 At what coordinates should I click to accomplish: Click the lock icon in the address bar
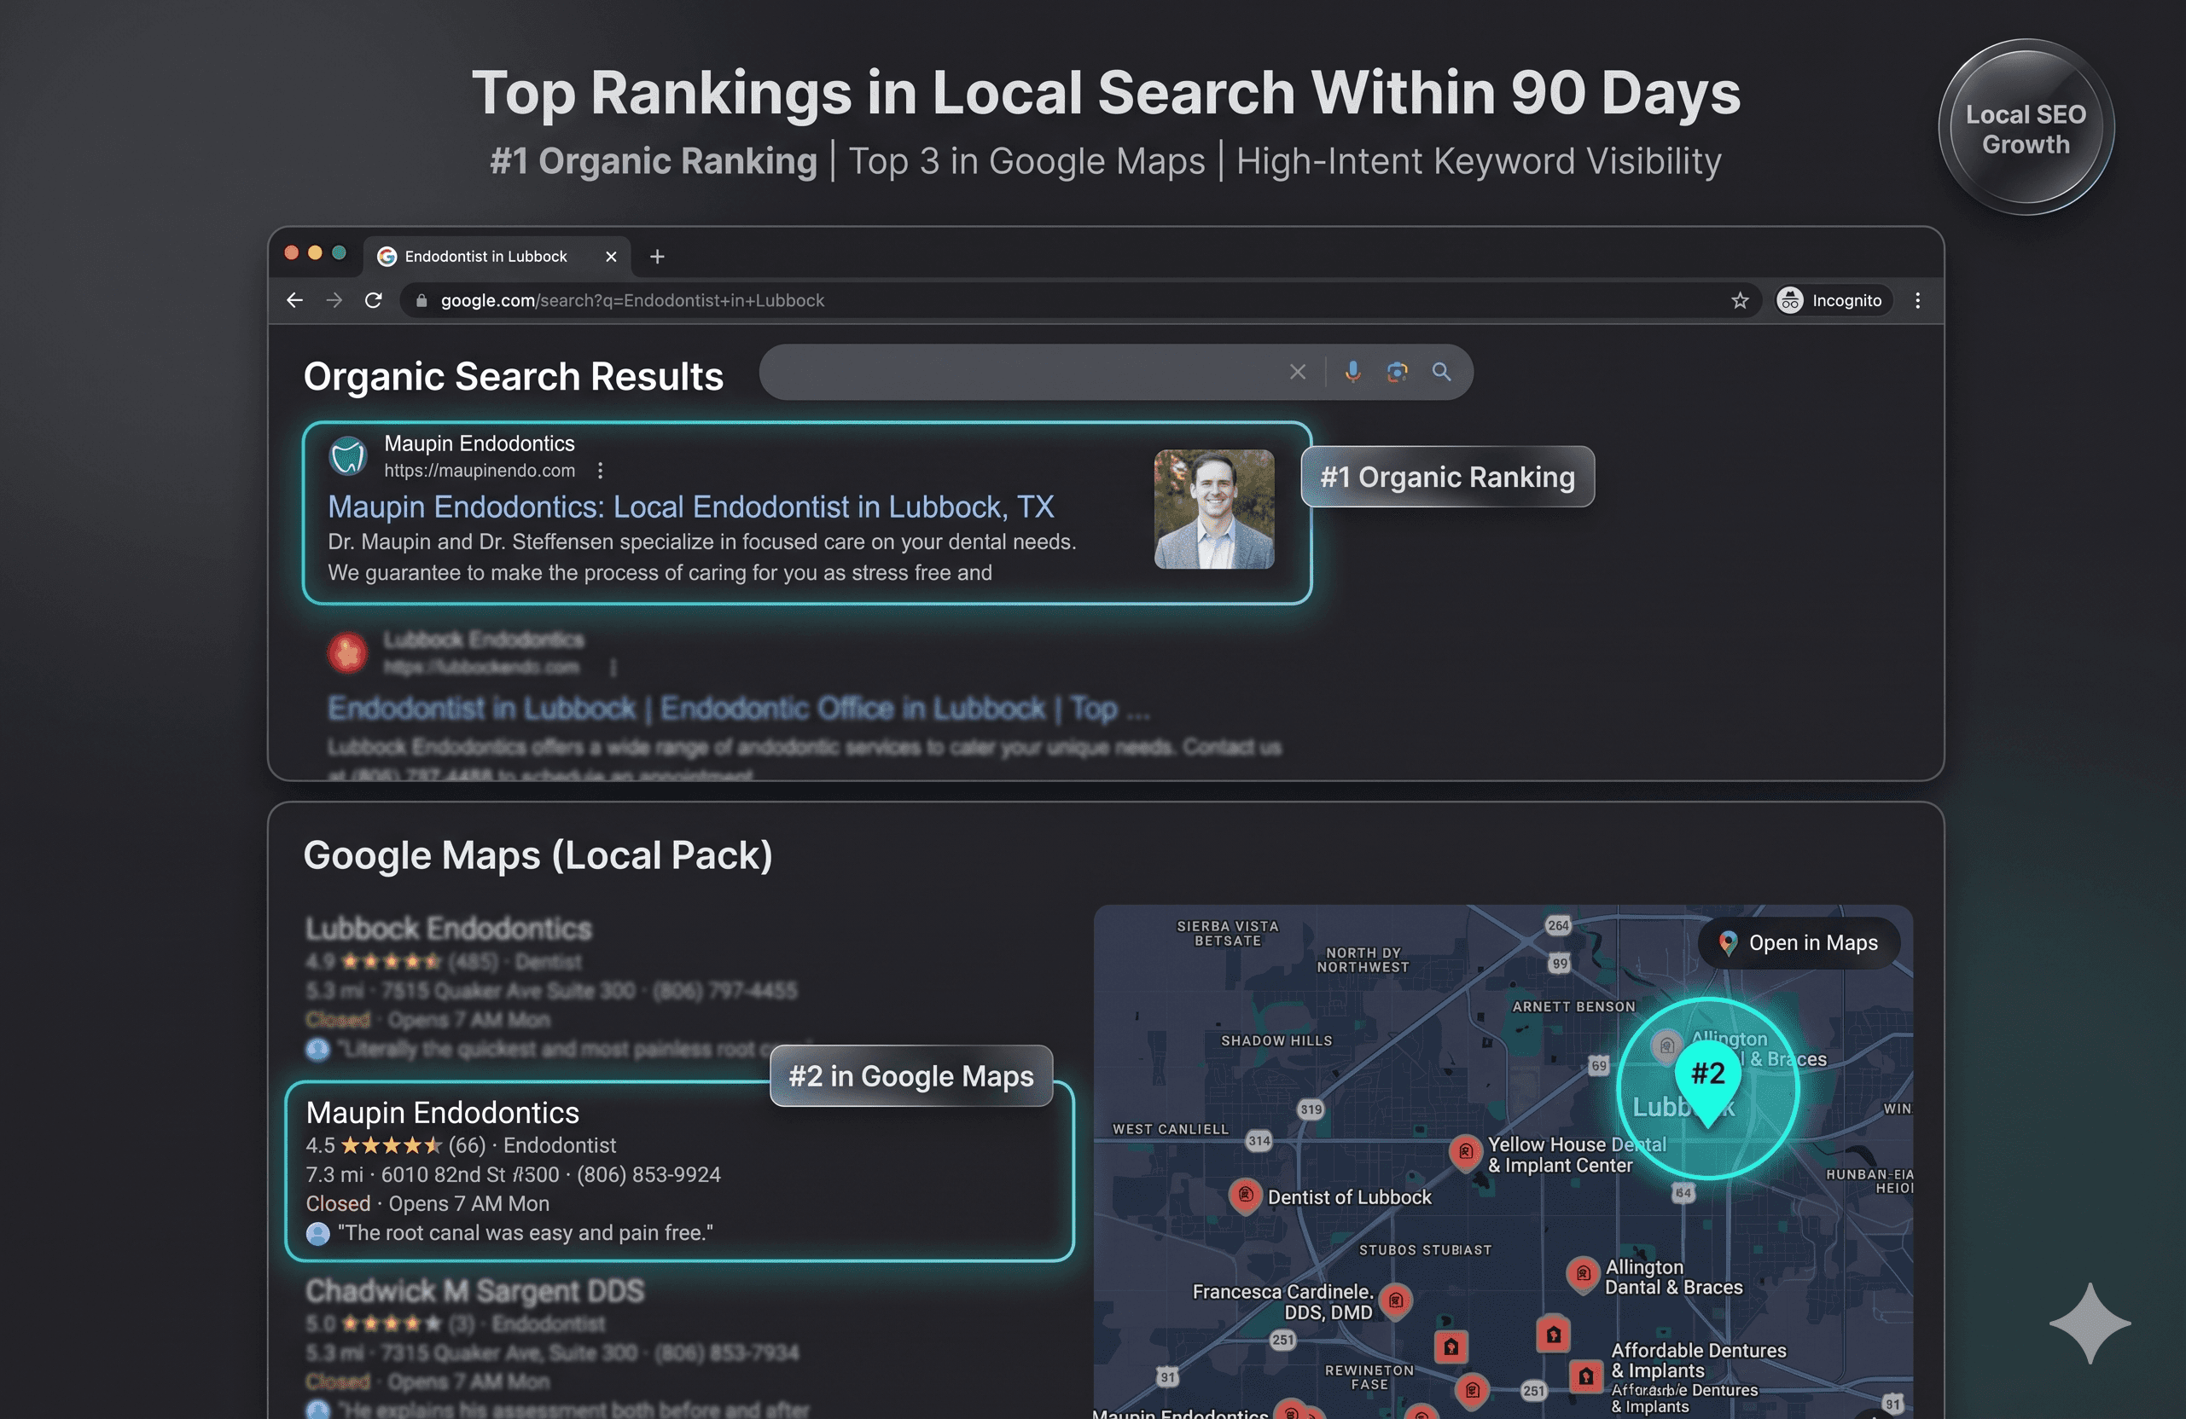coord(422,300)
